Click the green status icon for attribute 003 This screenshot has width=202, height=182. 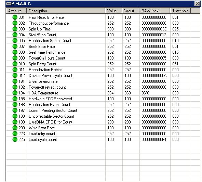15,29
